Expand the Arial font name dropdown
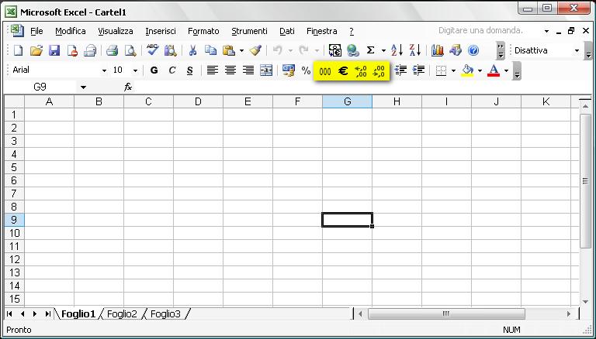This screenshot has width=596, height=339. pos(104,70)
